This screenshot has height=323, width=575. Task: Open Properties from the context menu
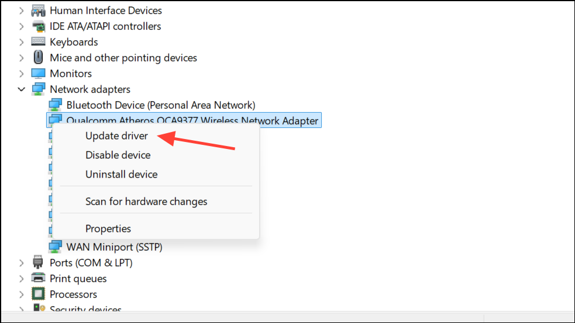[x=108, y=229]
